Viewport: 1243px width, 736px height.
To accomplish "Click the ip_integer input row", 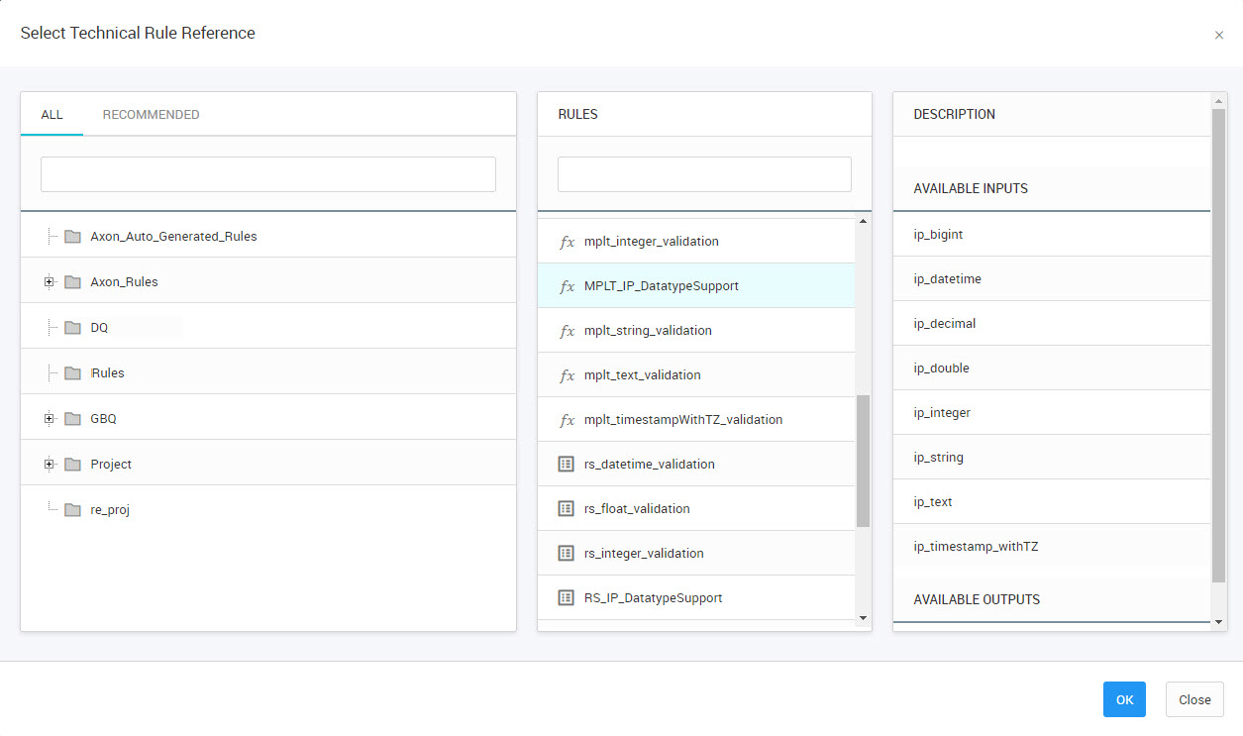I will [1052, 413].
